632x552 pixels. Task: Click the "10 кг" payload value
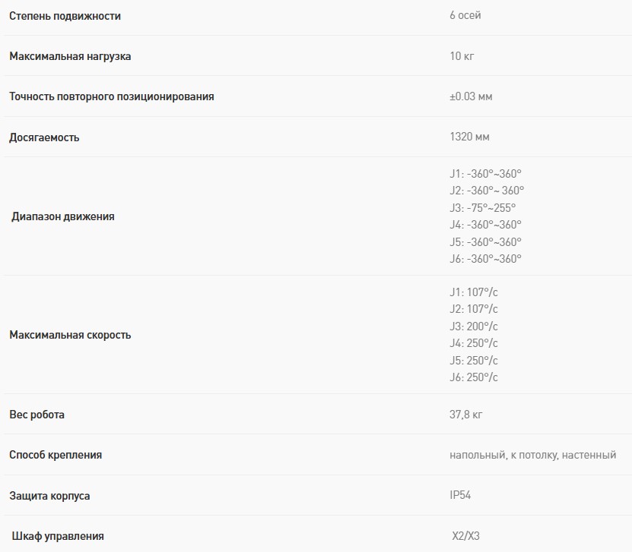(x=462, y=56)
